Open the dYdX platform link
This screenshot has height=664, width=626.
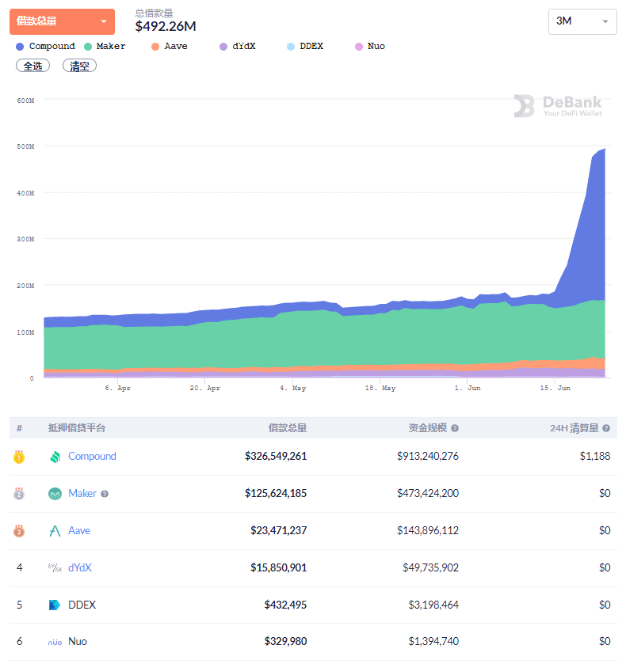coord(80,567)
